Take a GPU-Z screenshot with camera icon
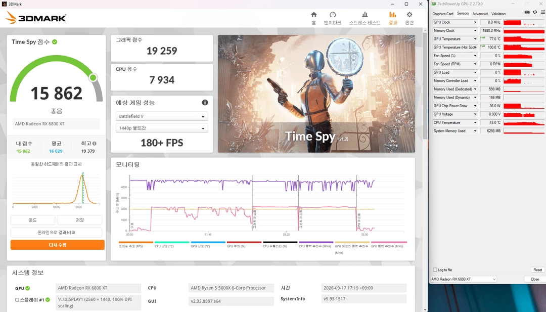Viewport: 546px width, 312px height. tap(527, 13)
